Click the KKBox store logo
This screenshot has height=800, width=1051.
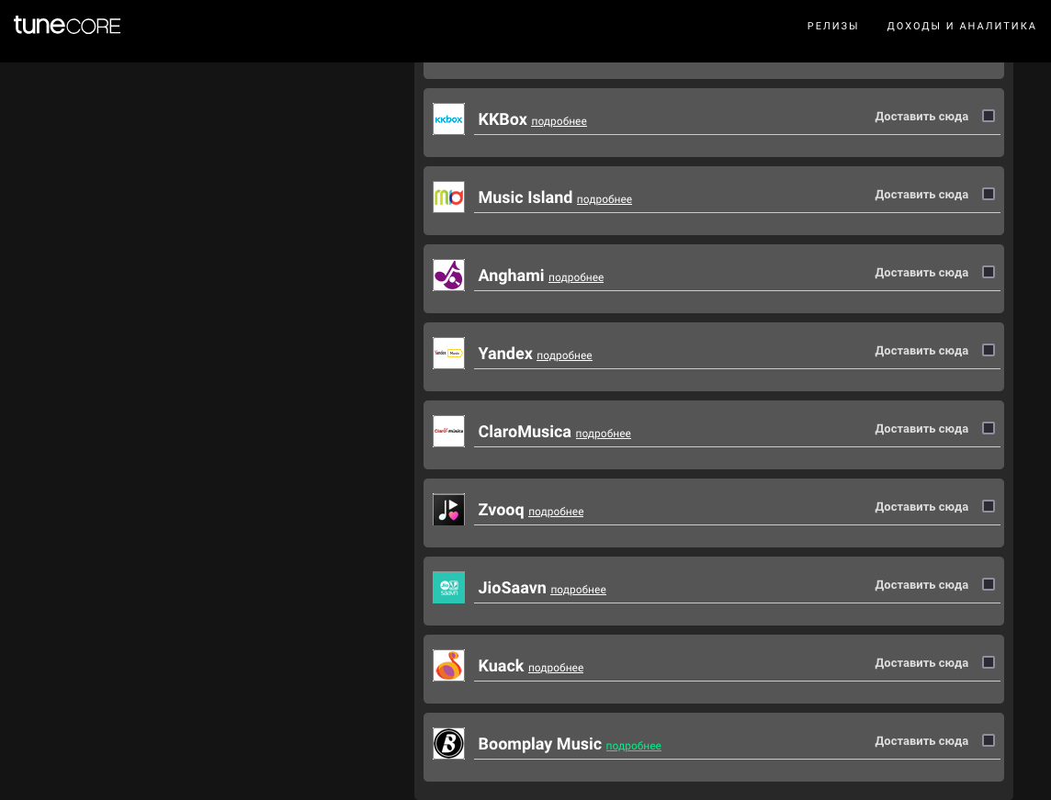448,118
